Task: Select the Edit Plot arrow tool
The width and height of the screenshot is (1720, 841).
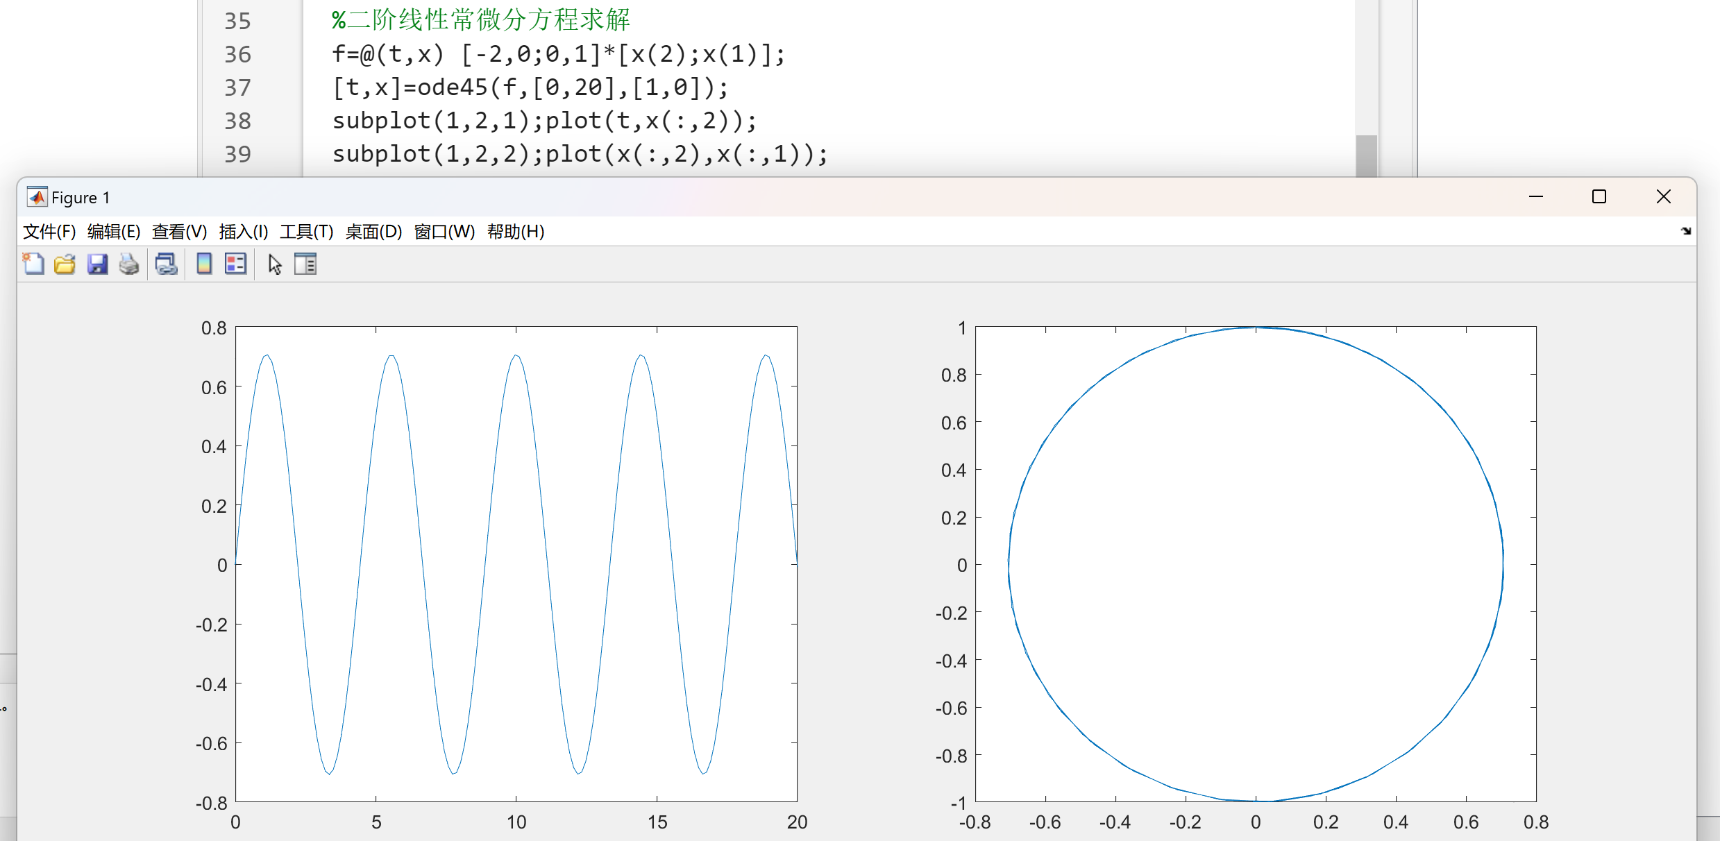Action: point(275,264)
